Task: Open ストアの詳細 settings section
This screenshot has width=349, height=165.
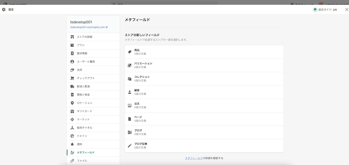Action: coord(93,37)
